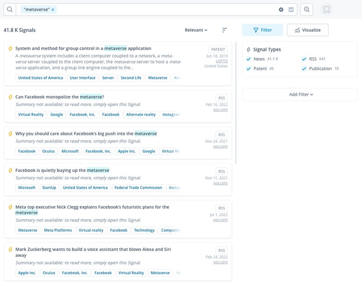Click vox.com link under Jul 1, 2022
The height and width of the screenshot is (284, 362).
pos(220,220)
